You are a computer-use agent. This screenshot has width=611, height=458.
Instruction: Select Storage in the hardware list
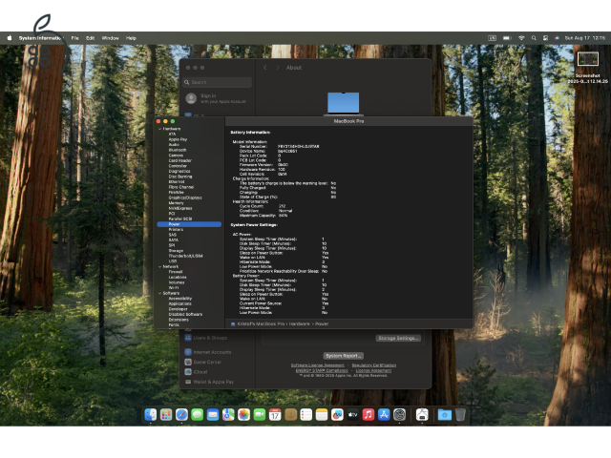point(176,251)
